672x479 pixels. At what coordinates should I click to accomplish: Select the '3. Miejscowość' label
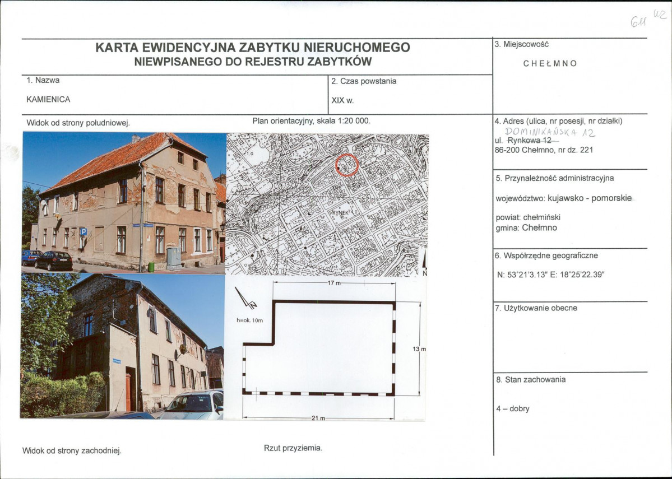tap(522, 44)
